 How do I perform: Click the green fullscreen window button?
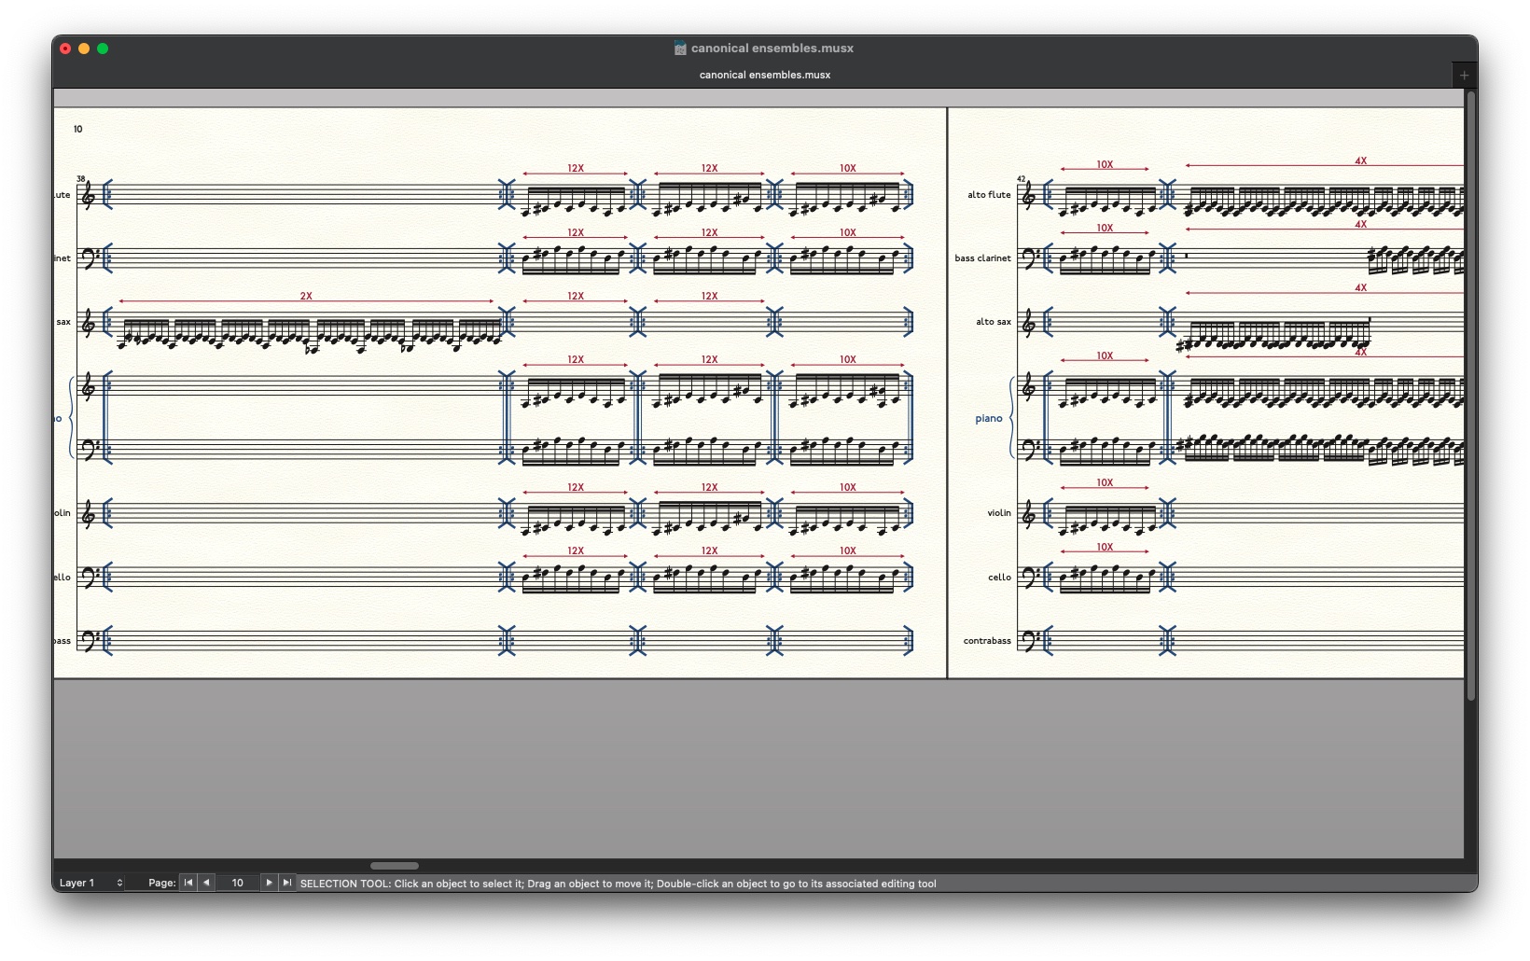[x=103, y=49]
